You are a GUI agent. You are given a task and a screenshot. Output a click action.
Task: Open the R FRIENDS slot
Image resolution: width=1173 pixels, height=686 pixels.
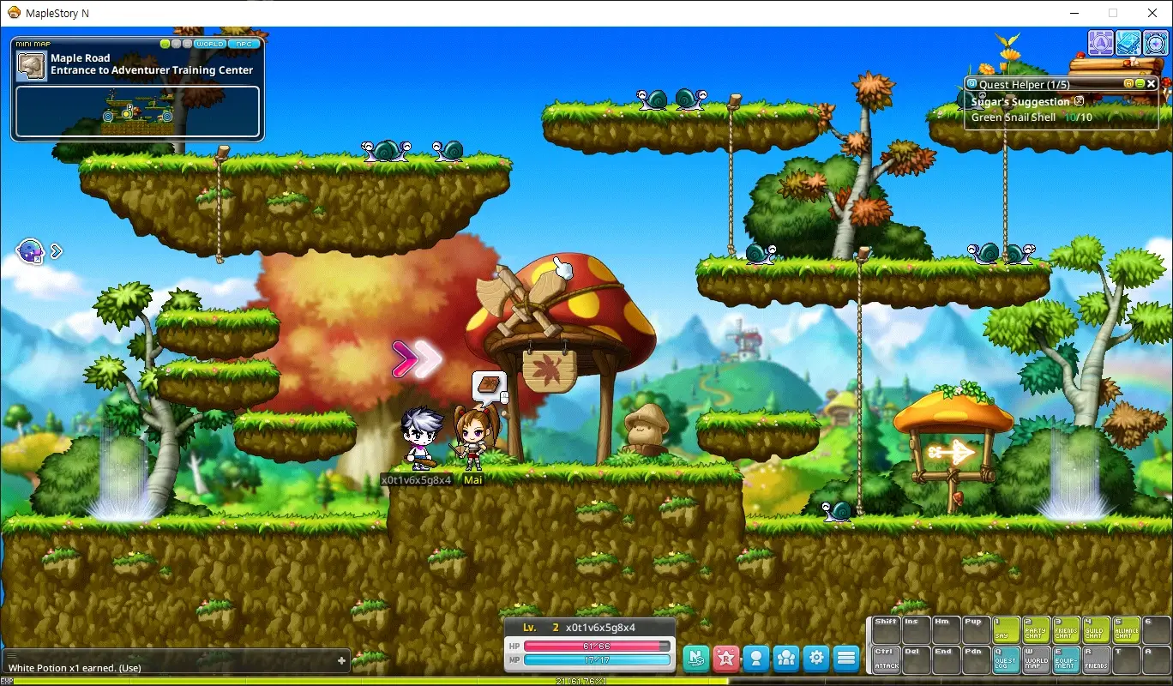pos(1097,659)
